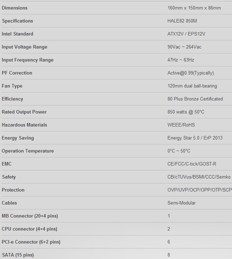232x259 pixels.
Task: Click the 80 Plus Bronze Certificated value
Action: coord(195,99)
